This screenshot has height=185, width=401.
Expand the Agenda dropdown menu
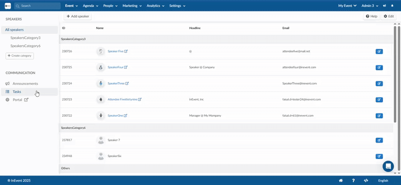pos(91,5)
